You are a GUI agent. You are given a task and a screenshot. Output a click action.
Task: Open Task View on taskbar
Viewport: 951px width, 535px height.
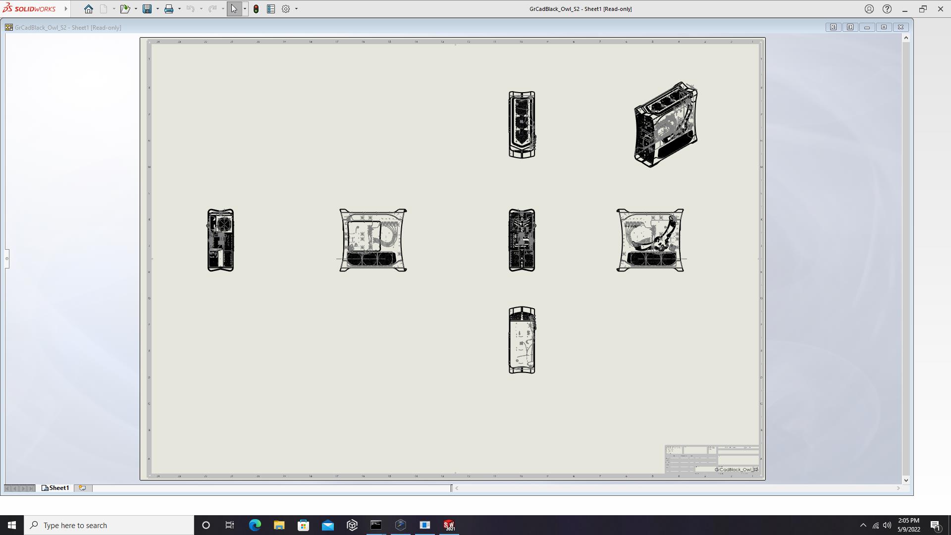pyautogui.click(x=230, y=525)
